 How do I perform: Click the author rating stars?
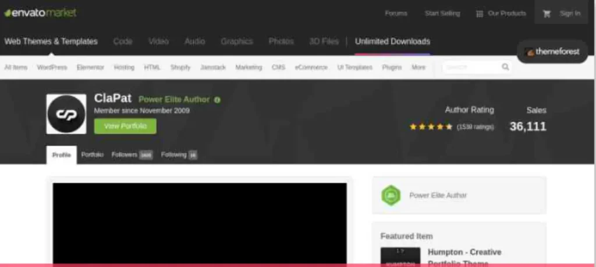[x=431, y=127]
